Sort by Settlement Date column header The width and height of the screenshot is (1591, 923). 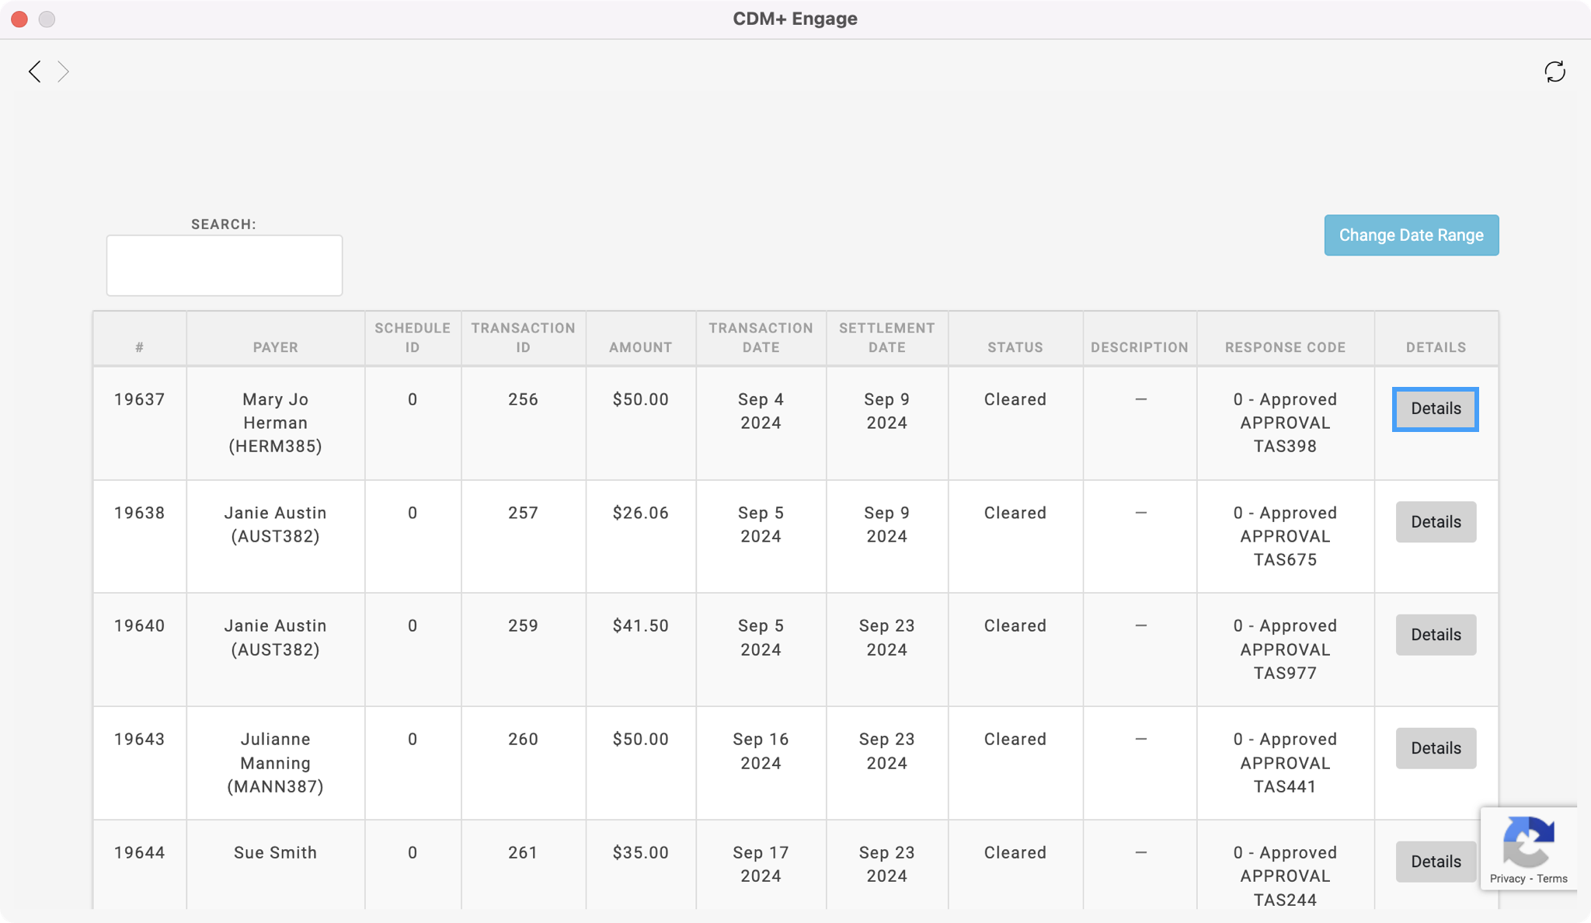tap(886, 338)
